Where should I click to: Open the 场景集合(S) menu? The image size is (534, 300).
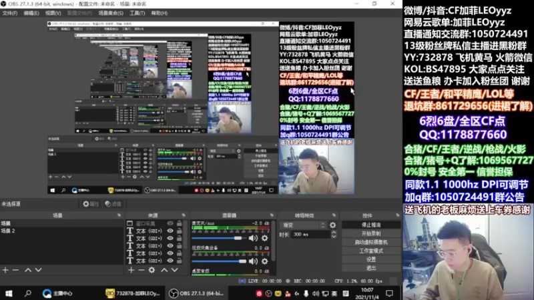[x=111, y=13]
